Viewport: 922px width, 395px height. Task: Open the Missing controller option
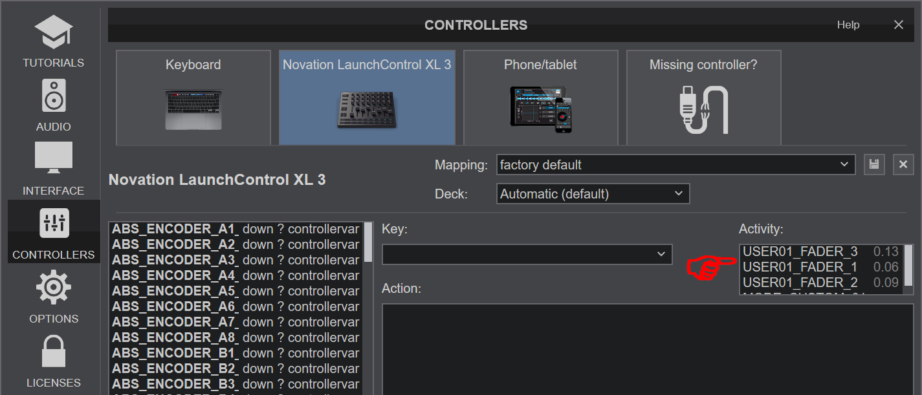[703, 97]
